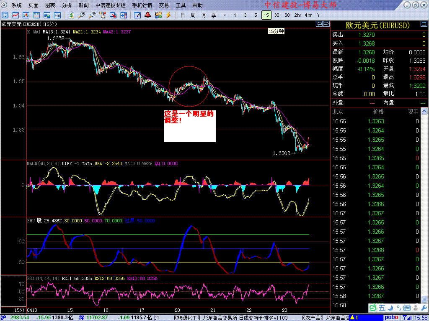
Task: Switch to the monthly 月 period
Action: click(x=203, y=15)
